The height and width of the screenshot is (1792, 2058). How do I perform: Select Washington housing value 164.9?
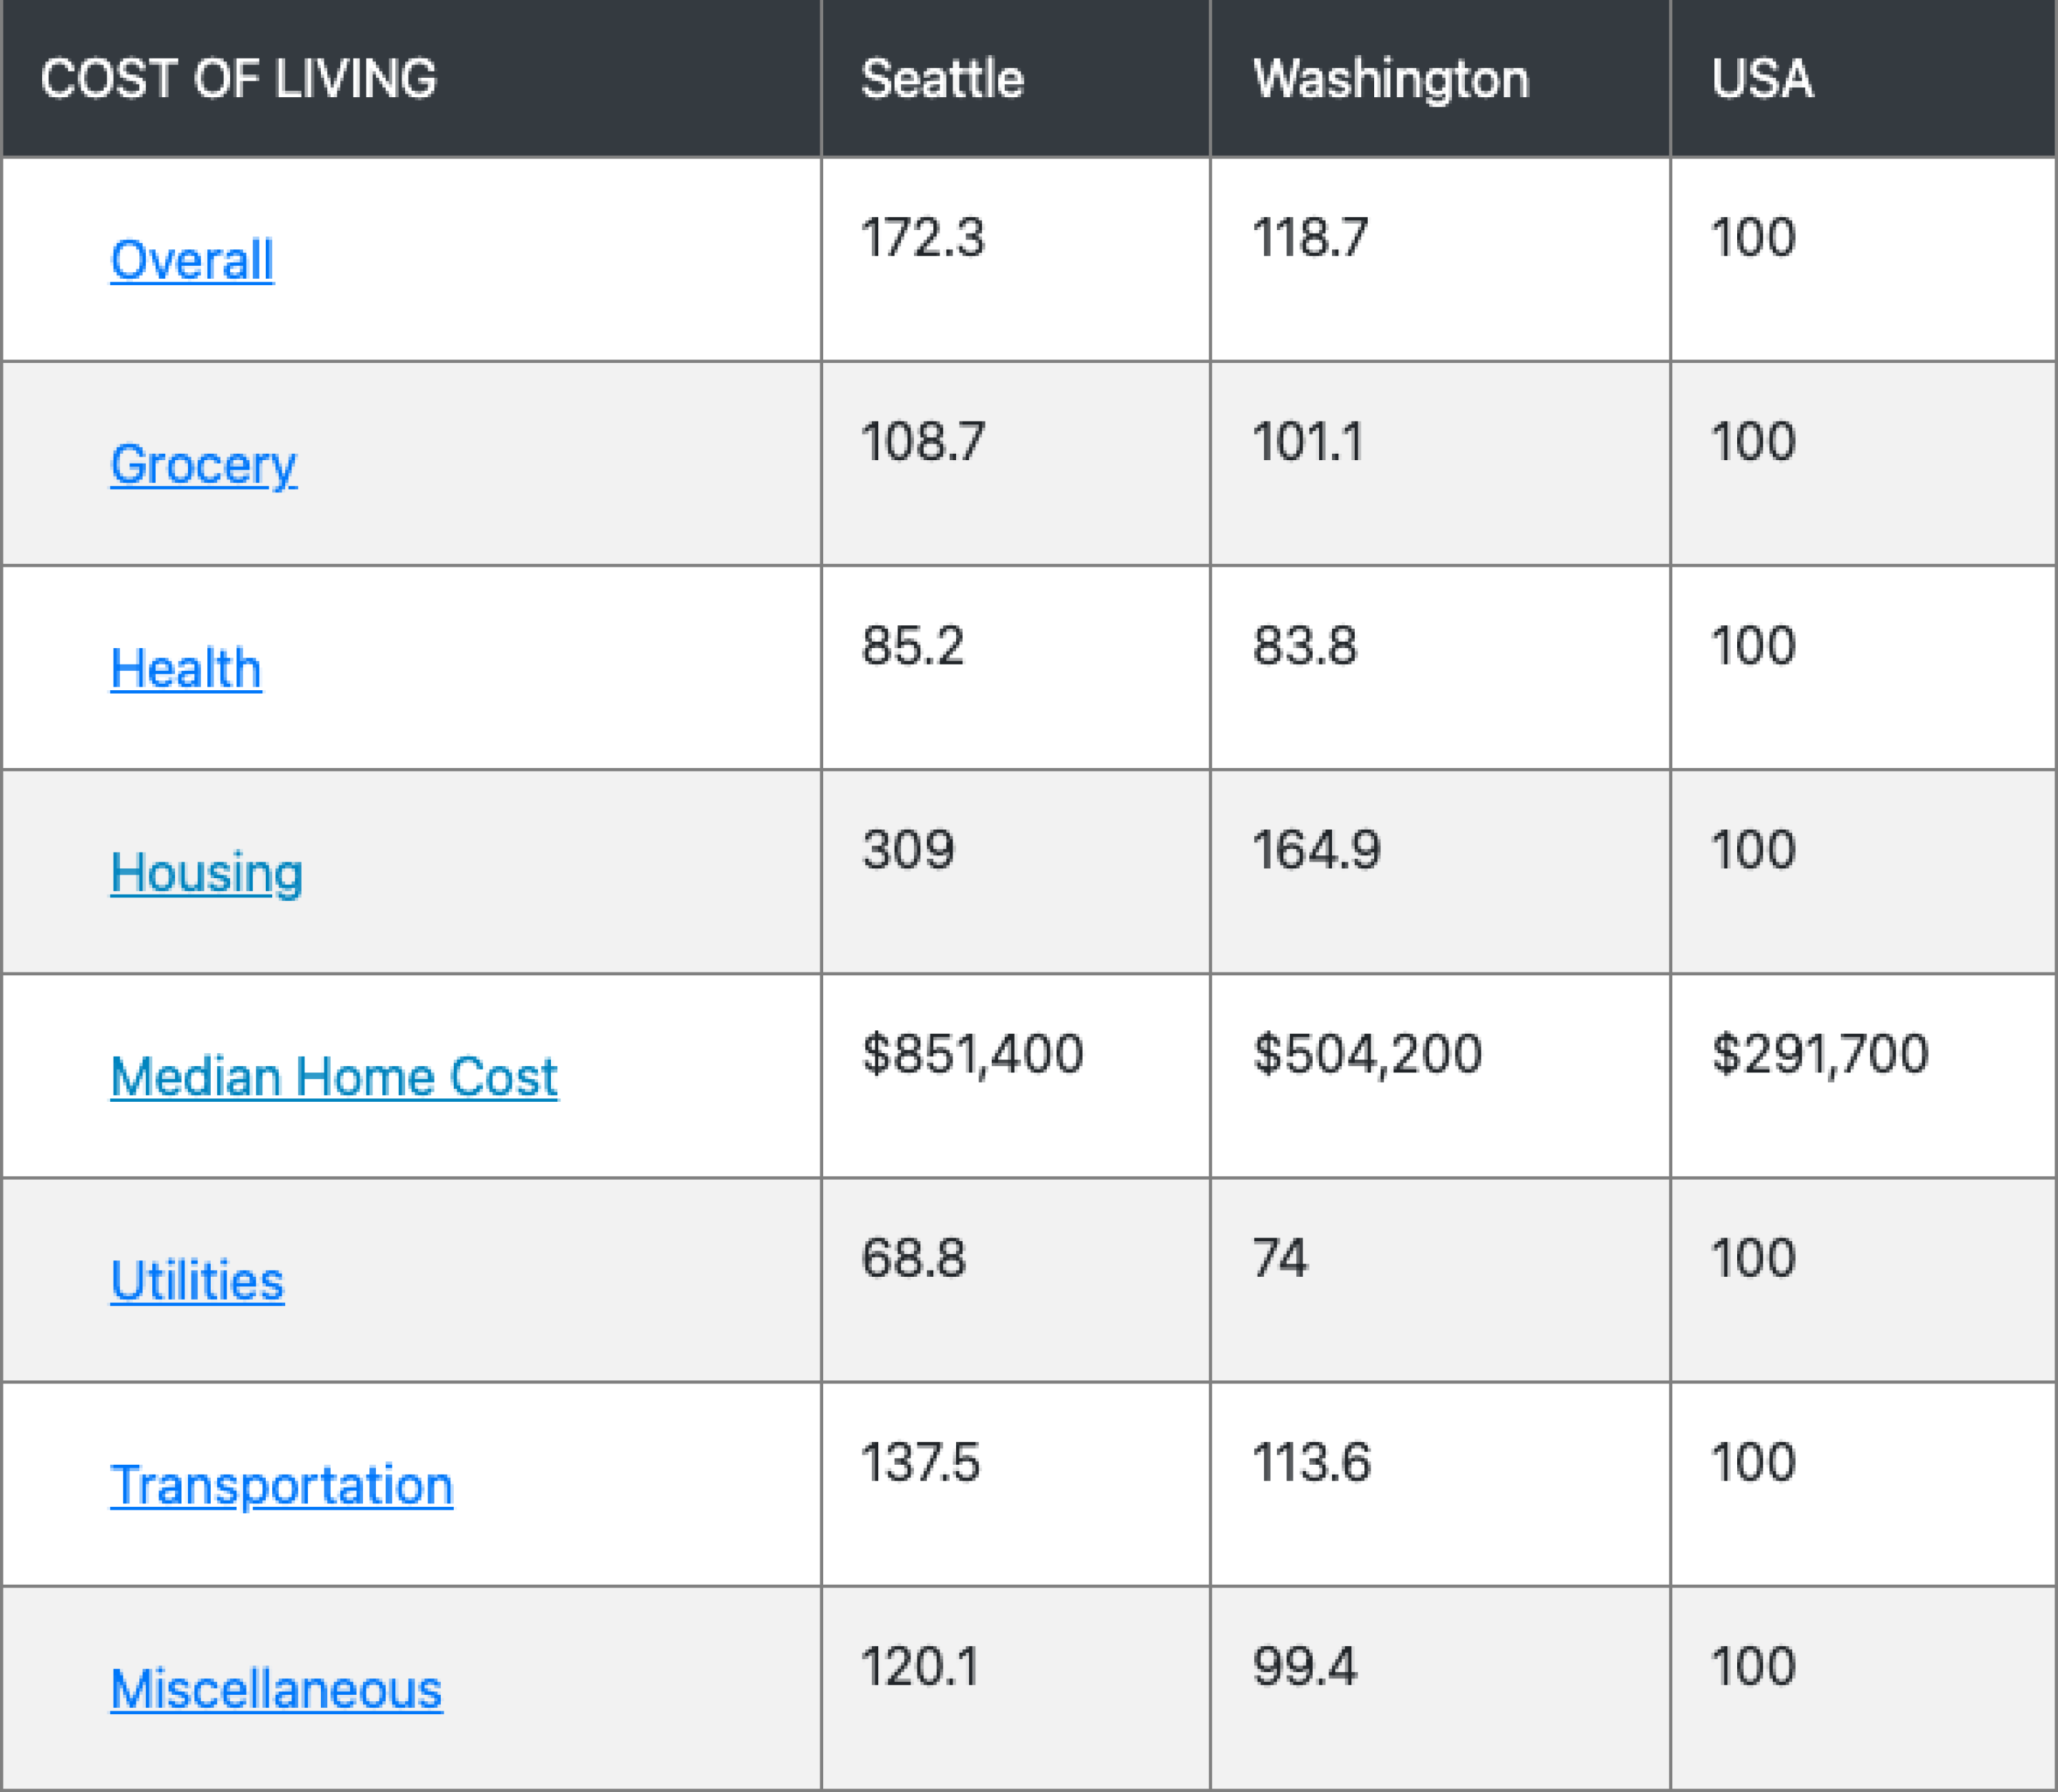click(x=1316, y=850)
